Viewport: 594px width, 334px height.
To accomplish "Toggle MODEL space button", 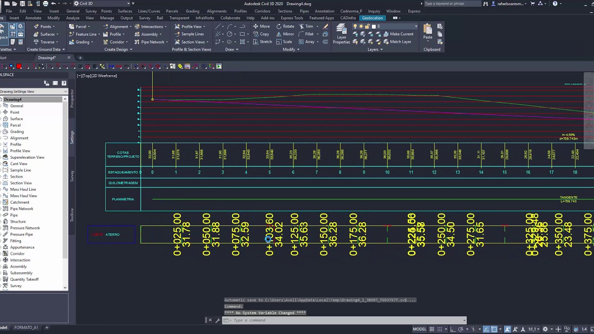I will point(420,329).
